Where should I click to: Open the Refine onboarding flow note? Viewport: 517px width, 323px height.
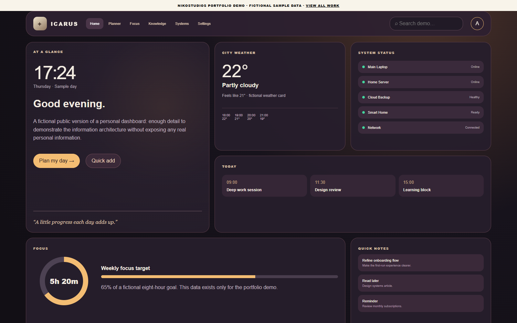pos(421,263)
